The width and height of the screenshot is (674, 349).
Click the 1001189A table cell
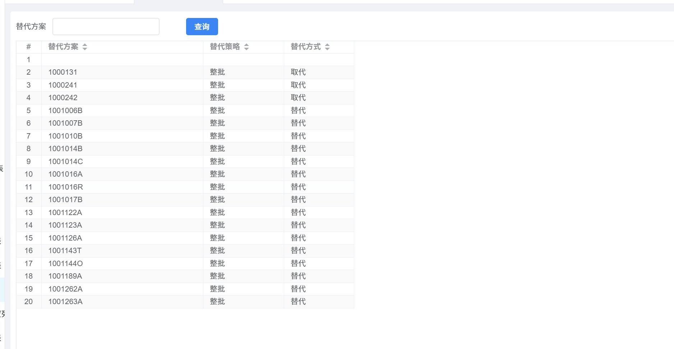pyautogui.click(x=65, y=276)
